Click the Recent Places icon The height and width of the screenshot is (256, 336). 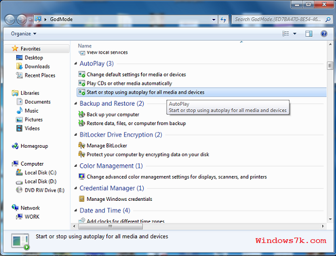(20, 75)
